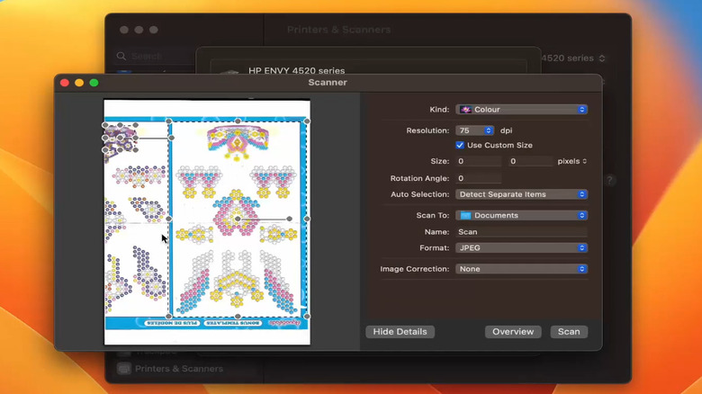Viewport: 702px width, 394px height.
Task: Click the Printers & Scanners sidebar icon
Action: (x=124, y=369)
